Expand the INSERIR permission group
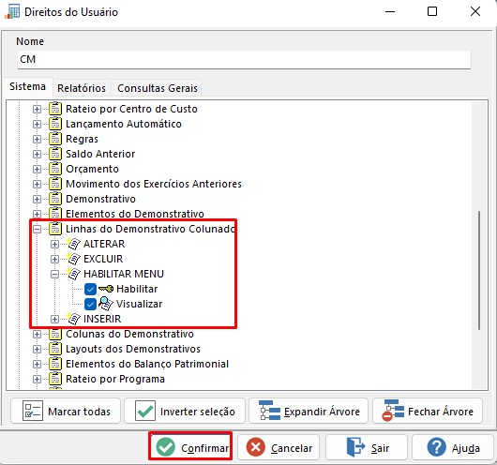497x465 pixels. pyautogui.click(x=54, y=319)
